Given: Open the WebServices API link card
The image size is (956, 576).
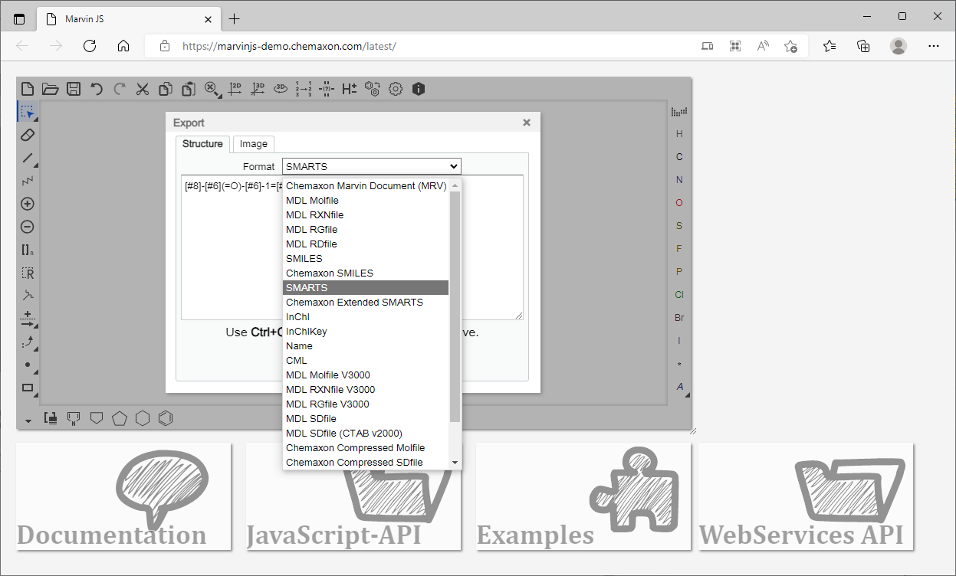Looking at the screenshot, I should coord(806,496).
